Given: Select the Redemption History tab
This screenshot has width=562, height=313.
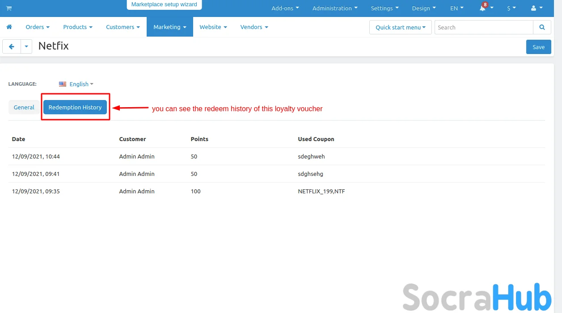Looking at the screenshot, I should (x=75, y=107).
